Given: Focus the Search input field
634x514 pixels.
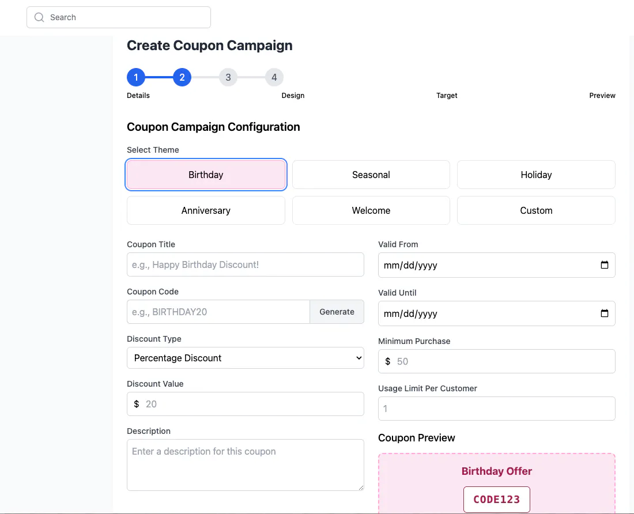Looking at the screenshot, I should coord(119,17).
